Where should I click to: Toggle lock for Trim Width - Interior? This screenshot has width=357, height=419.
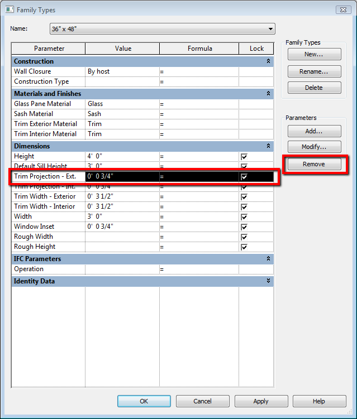point(244,207)
